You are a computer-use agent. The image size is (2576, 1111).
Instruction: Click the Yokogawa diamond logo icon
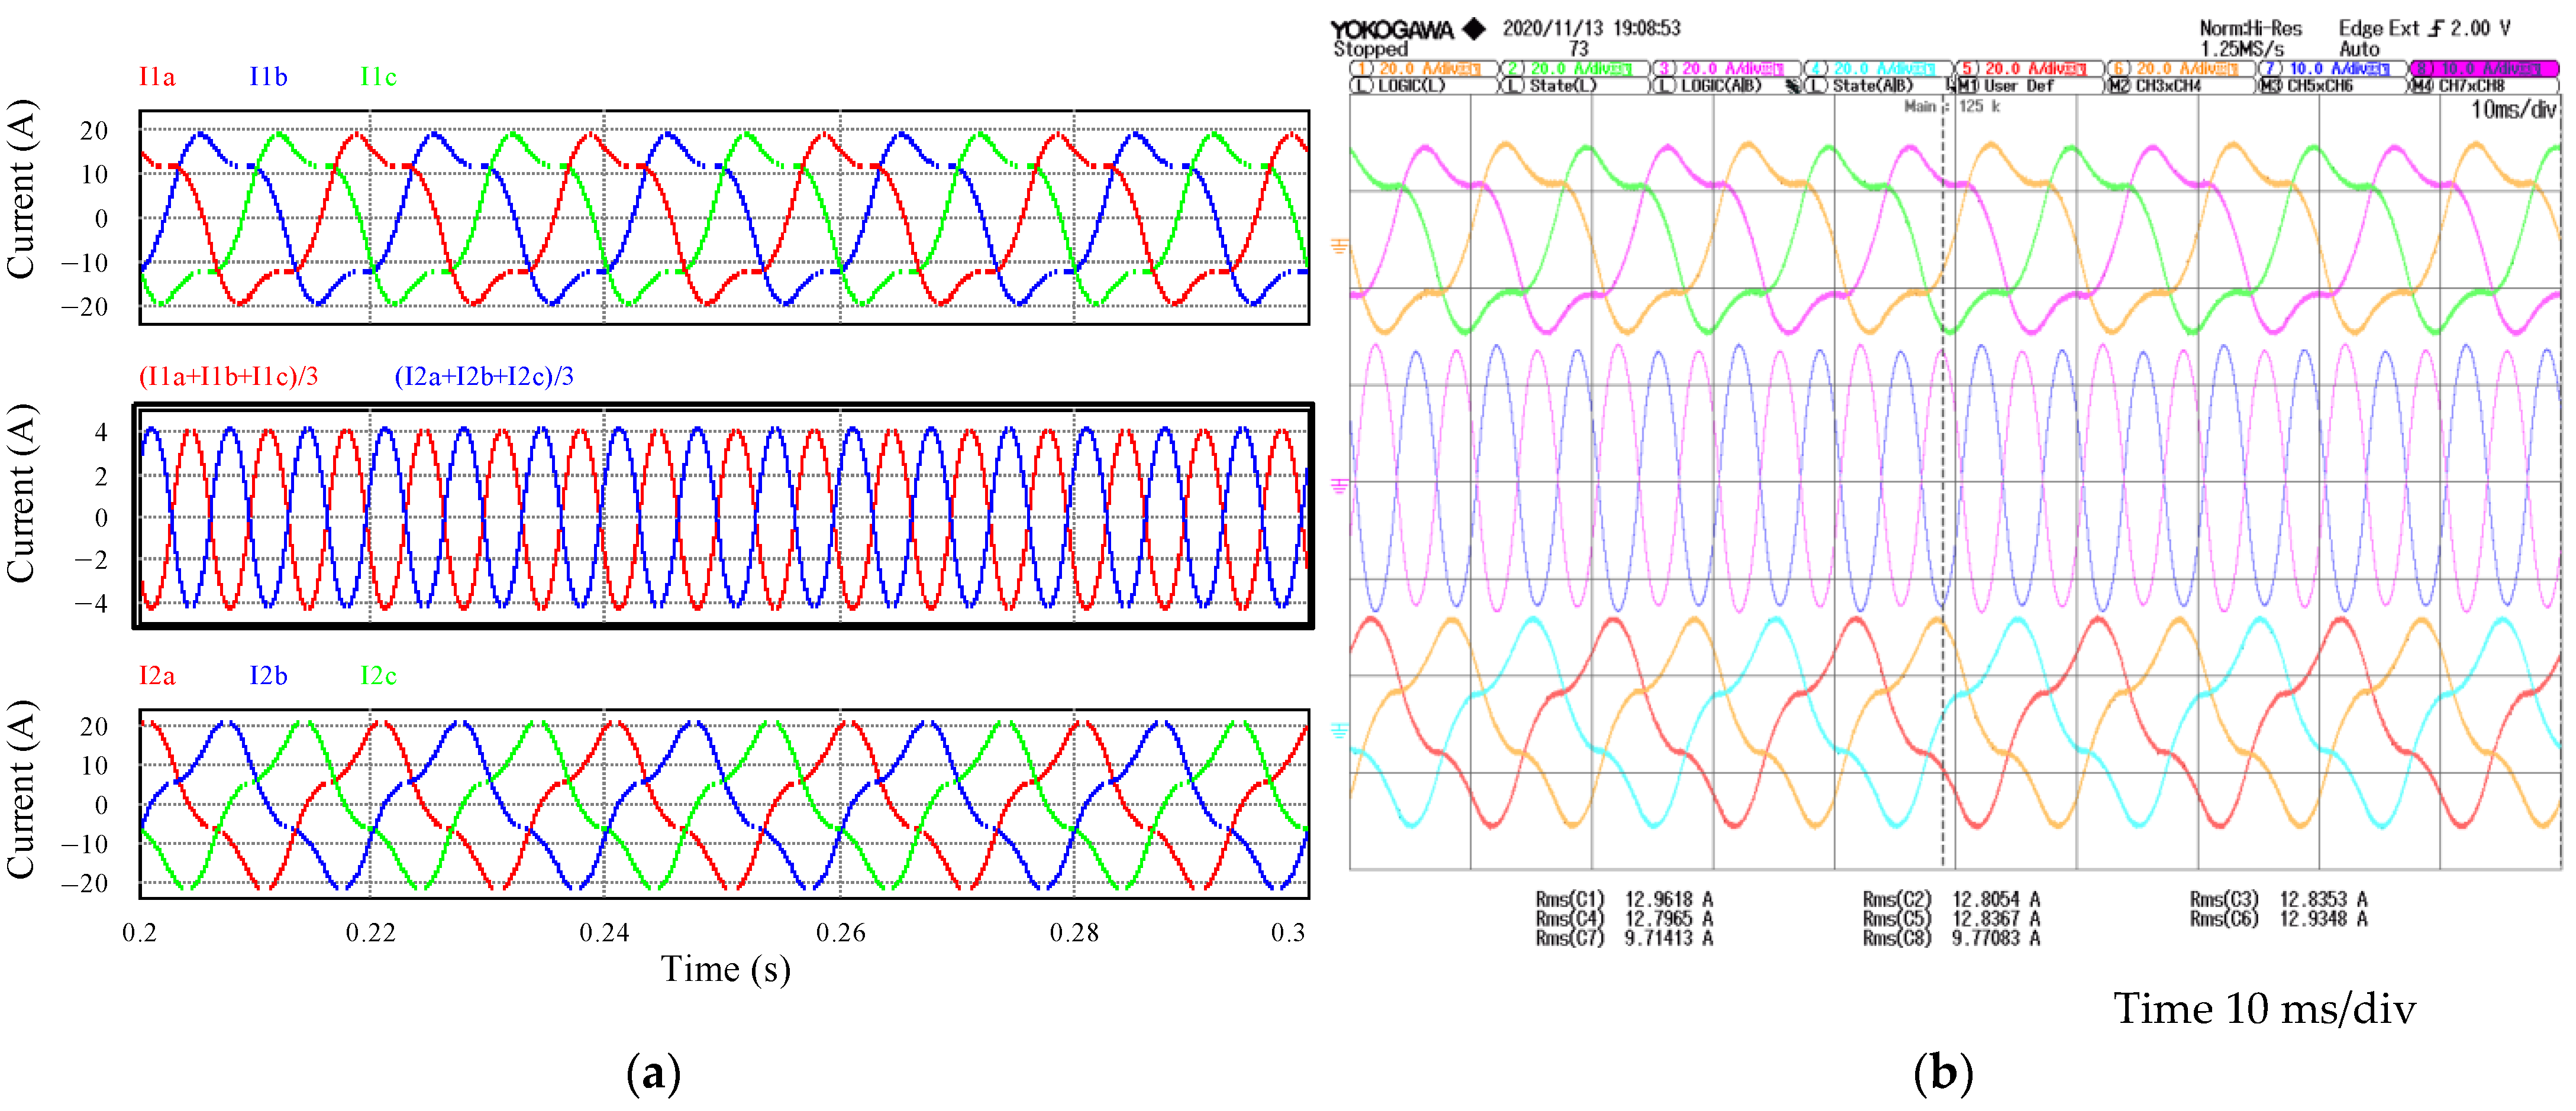click(1473, 29)
